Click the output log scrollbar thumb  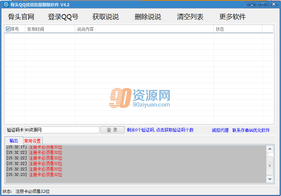pyautogui.click(x=270, y=166)
